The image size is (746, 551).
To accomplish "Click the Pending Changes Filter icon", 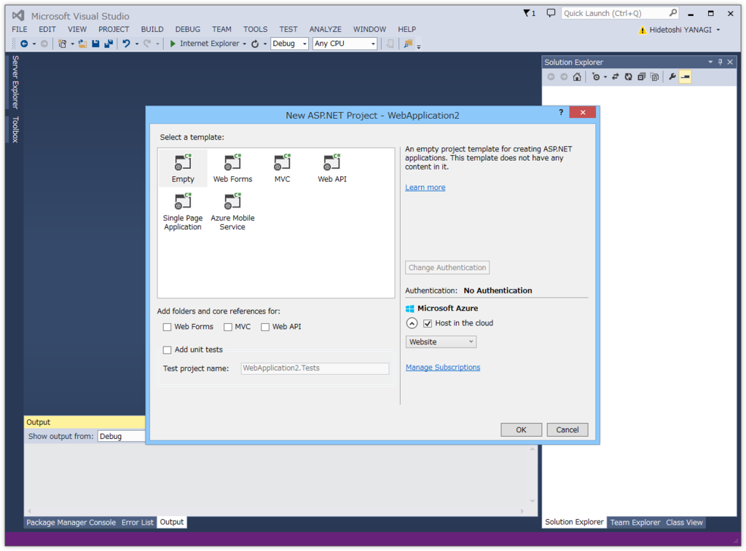I will pos(596,77).
